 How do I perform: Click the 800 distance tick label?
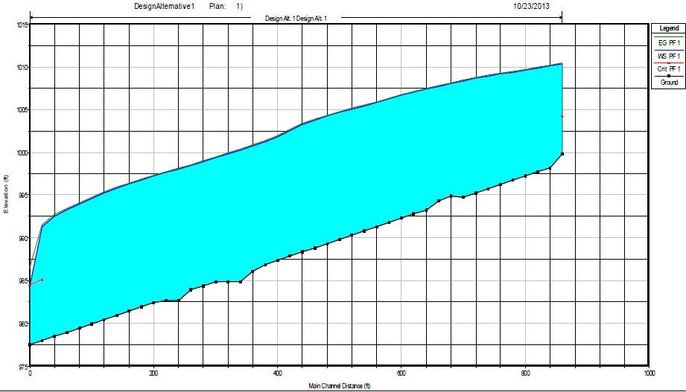pyautogui.click(x=525, y=374)
